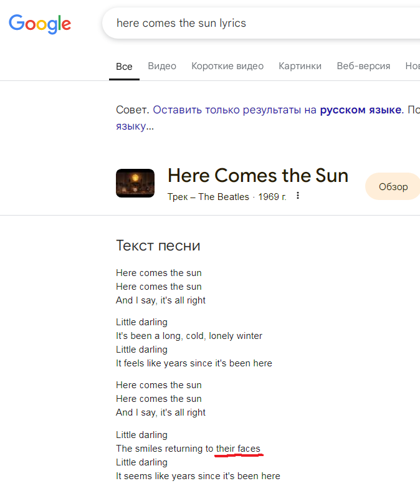Switch to the Веб-версия tab

(x=363, y=66)
